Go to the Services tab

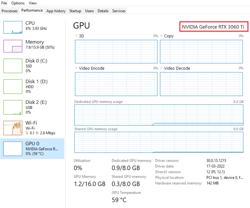119,11
